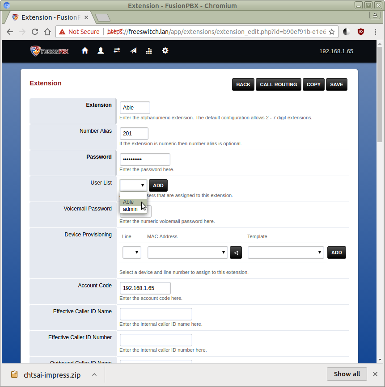Open the Advanced gear icon menu
This screenshot has height=387, width=385.
(165, 51)
